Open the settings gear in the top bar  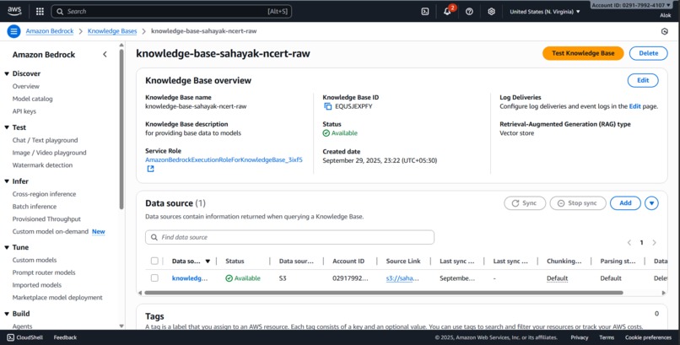pyautogui.click(x=491, y=12)
